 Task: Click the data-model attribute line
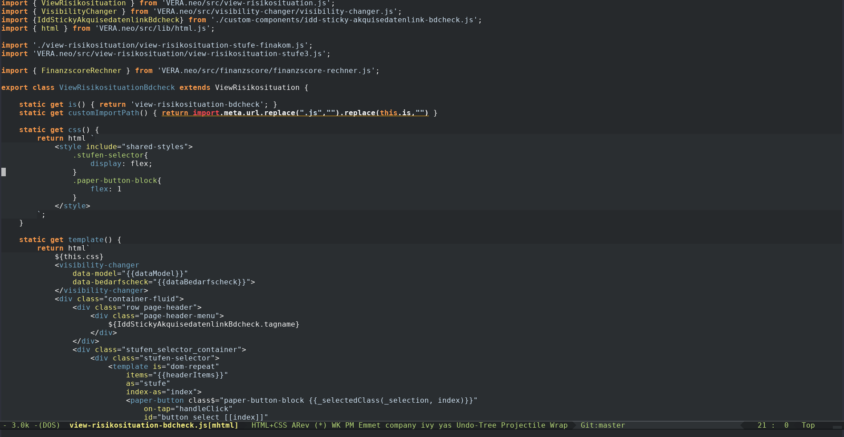pos(130,274)
